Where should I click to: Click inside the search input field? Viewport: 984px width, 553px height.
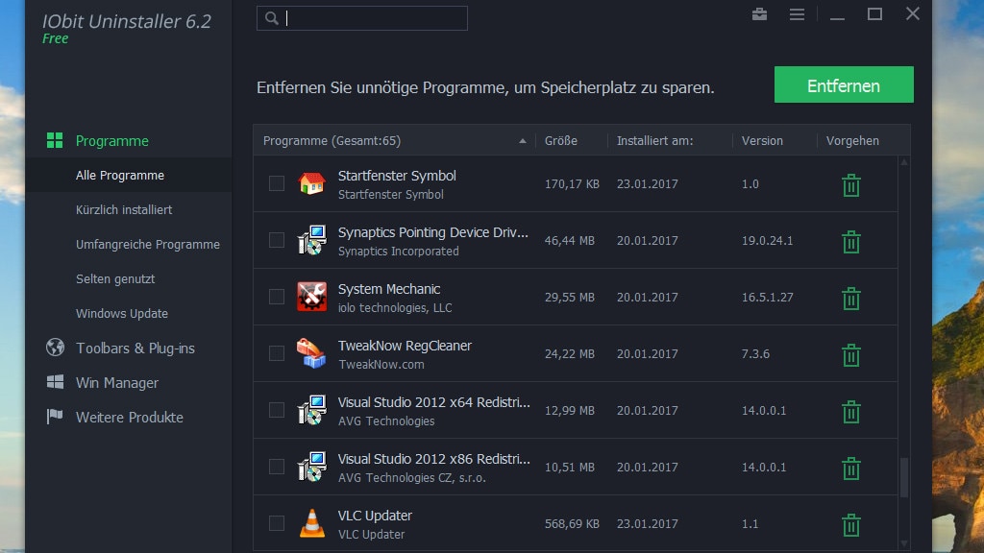tap(375, 17)
